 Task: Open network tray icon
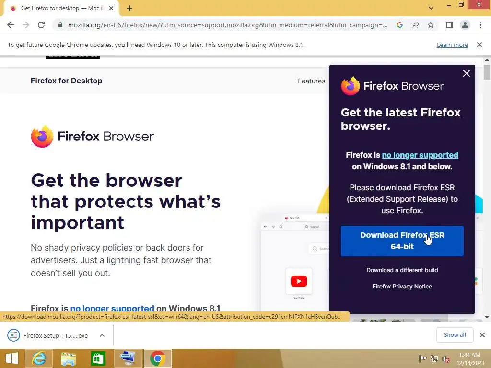[434, 358]
